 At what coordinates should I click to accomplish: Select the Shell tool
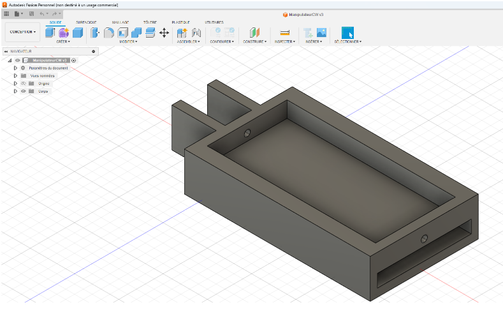[122, 33]
